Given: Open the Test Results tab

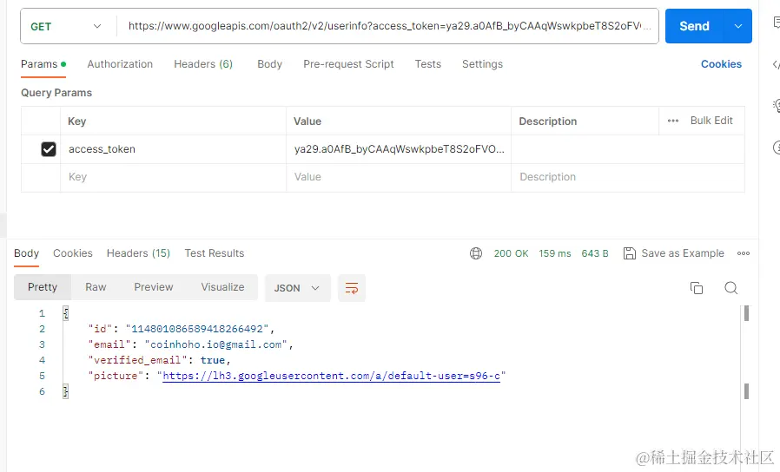Looking at the screenshot, I should pos(215,253).
